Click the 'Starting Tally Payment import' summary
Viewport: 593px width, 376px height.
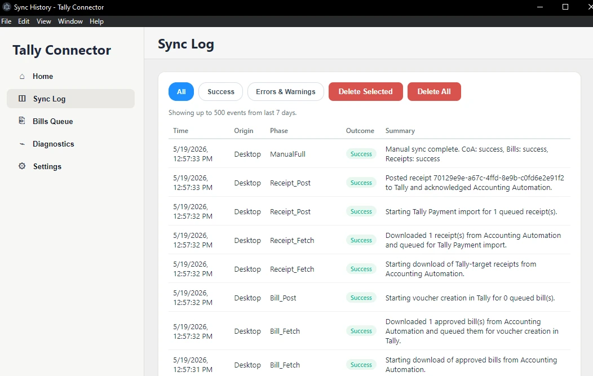coord(471,211)
